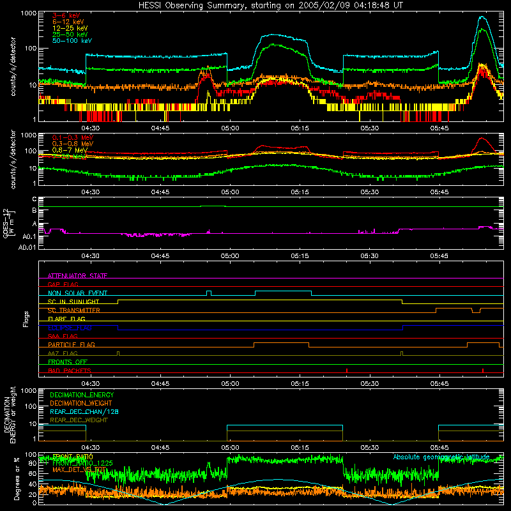The height and width of the screenshot is (511, 511).
Task: Click the BAD_PACKETS flag label
Action: coord(70,370)
